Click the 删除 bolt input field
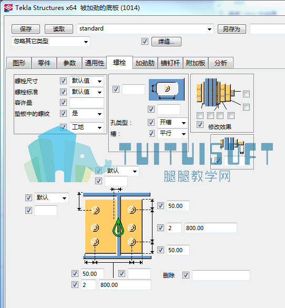The height and width of the screenshot is (308, 285). tap(221, 275)
